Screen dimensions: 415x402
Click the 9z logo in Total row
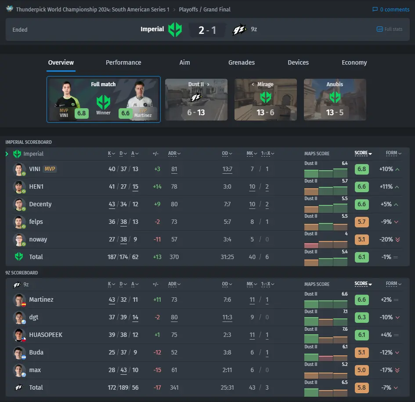point(19,387)
